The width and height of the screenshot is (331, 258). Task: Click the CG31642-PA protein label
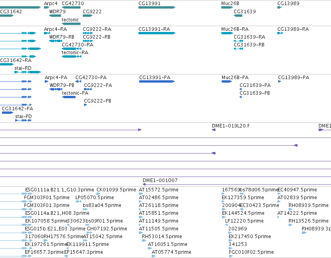point(18,109)
